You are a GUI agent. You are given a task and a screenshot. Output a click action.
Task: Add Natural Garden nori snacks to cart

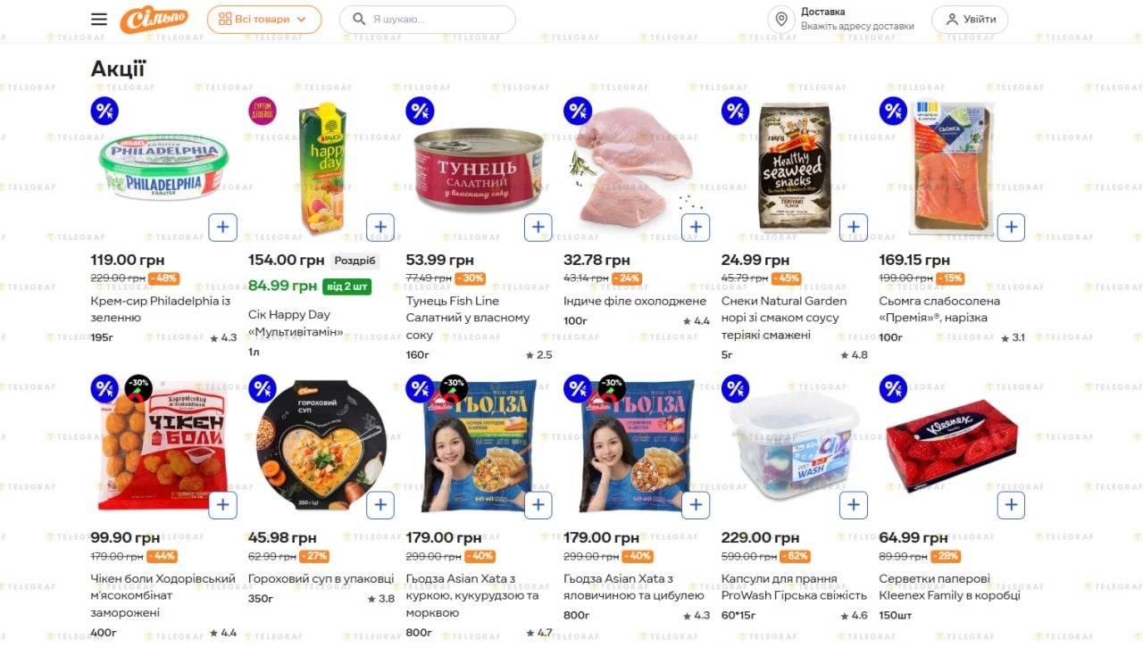[854, 228]
